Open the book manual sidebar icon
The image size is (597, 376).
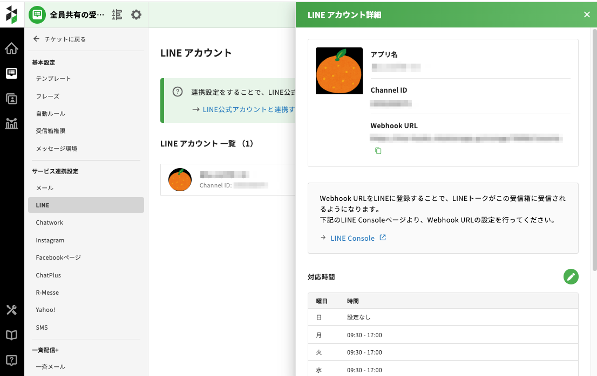click(11, 335)
